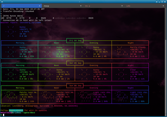Image resolution: width=167 pixels, height=117 pixels.
Task: Close the "/" tab
Action: point(39,6)
